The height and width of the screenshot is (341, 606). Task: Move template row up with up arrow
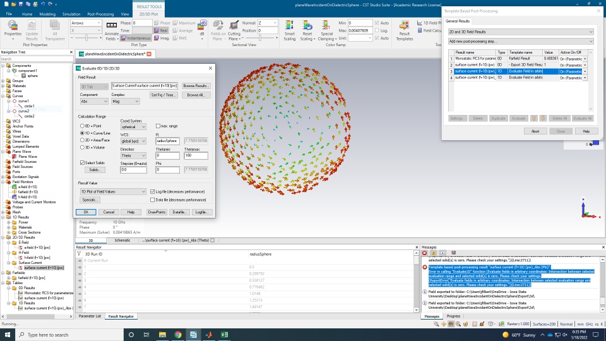[x=534, y=118]
